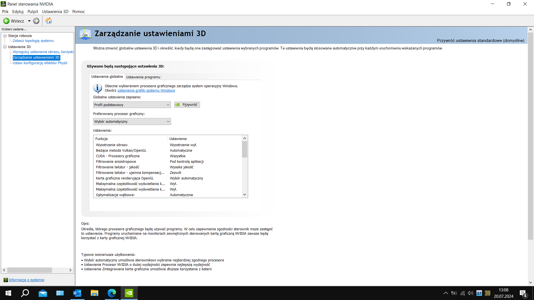534x300 pixels.
Task: Open Informacje o systemie link
Action: (26, 280)
